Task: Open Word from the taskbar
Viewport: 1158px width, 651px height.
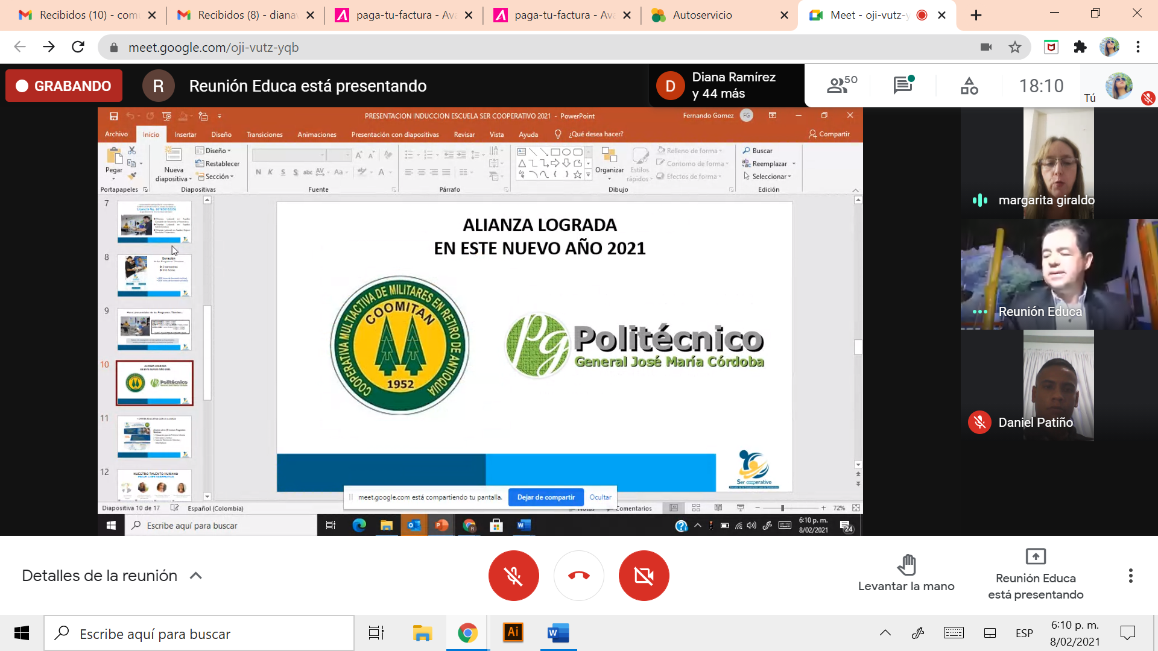Action: pos(558,633)
